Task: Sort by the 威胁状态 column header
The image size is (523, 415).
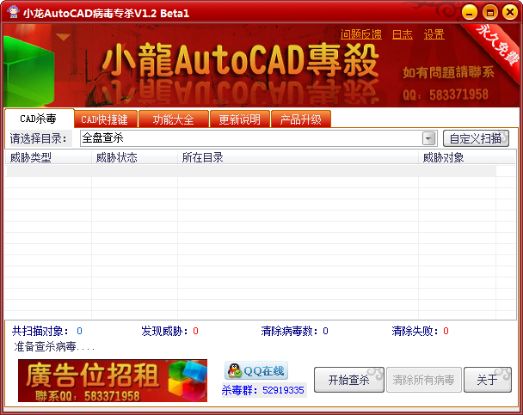Action: point(134,157)
